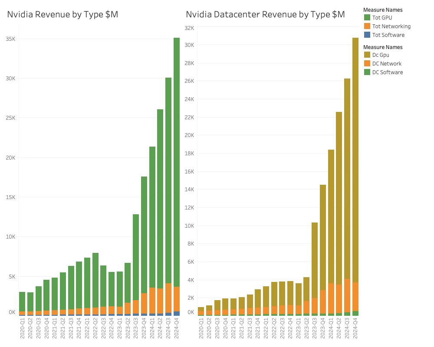The width and height of the screenshot is (434, 347).
Task: Click the Tot GPU green legend swatch
Action: click(x=367, y=17)
